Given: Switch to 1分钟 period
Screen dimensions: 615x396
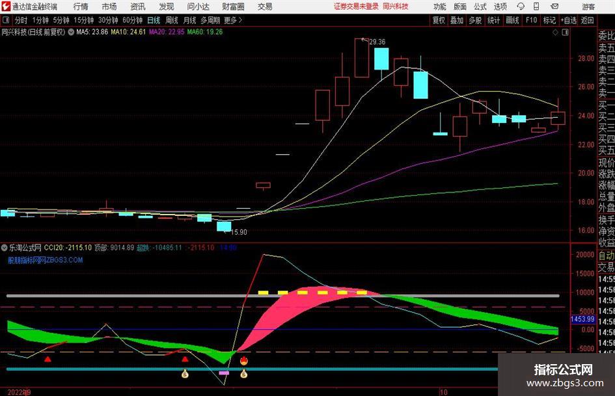Looking at the screenshot, I should click(x=40, y=20).
